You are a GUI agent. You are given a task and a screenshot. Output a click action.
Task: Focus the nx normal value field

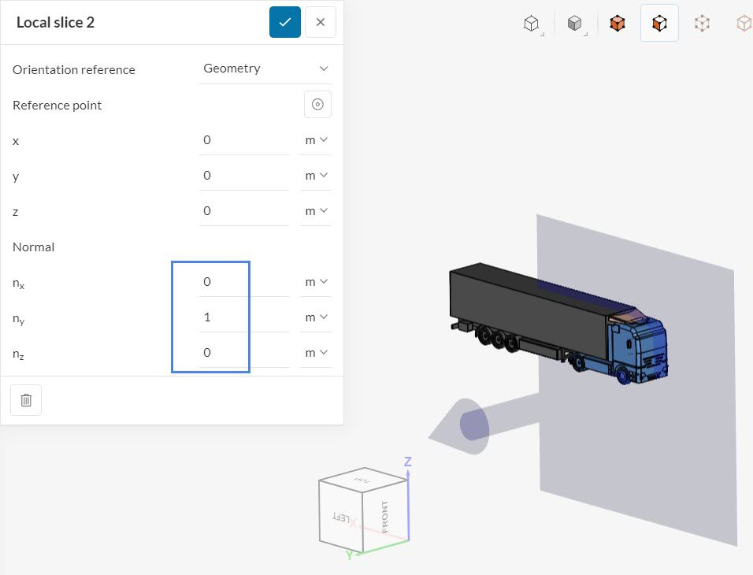pos(243,282)
